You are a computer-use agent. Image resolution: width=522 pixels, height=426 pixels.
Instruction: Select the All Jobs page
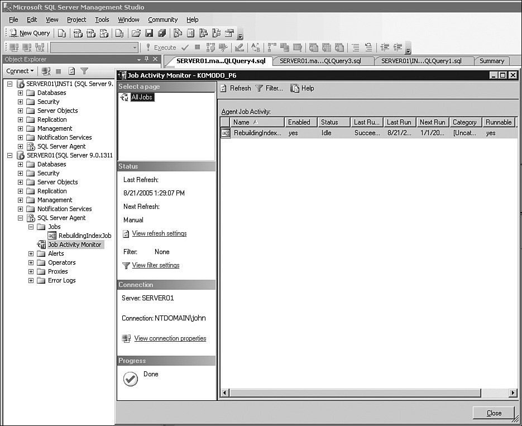tap(142, 97)
